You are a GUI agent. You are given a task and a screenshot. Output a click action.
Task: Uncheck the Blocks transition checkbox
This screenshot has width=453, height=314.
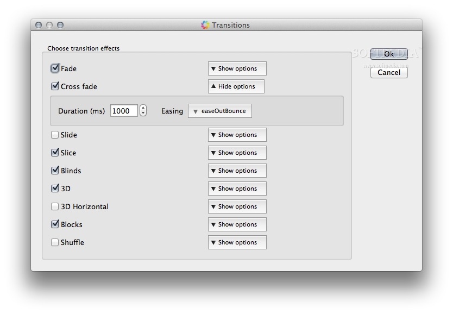[x=55, y=224]
